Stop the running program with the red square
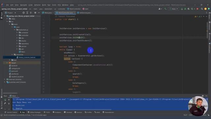The height and width of the screenshot is (119, 211). click(197, 9)
